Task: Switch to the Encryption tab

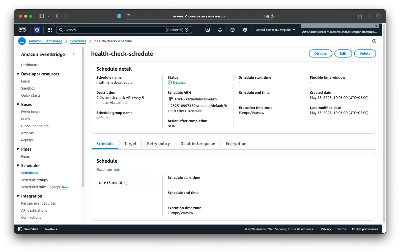Action: pos(236,144)
